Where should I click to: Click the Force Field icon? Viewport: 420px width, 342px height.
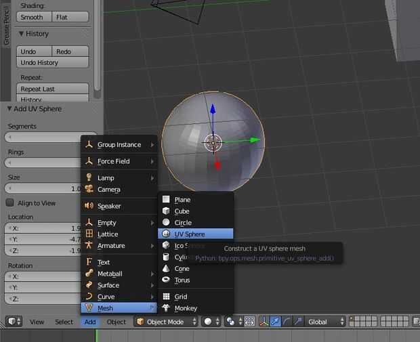pos(89,161)
